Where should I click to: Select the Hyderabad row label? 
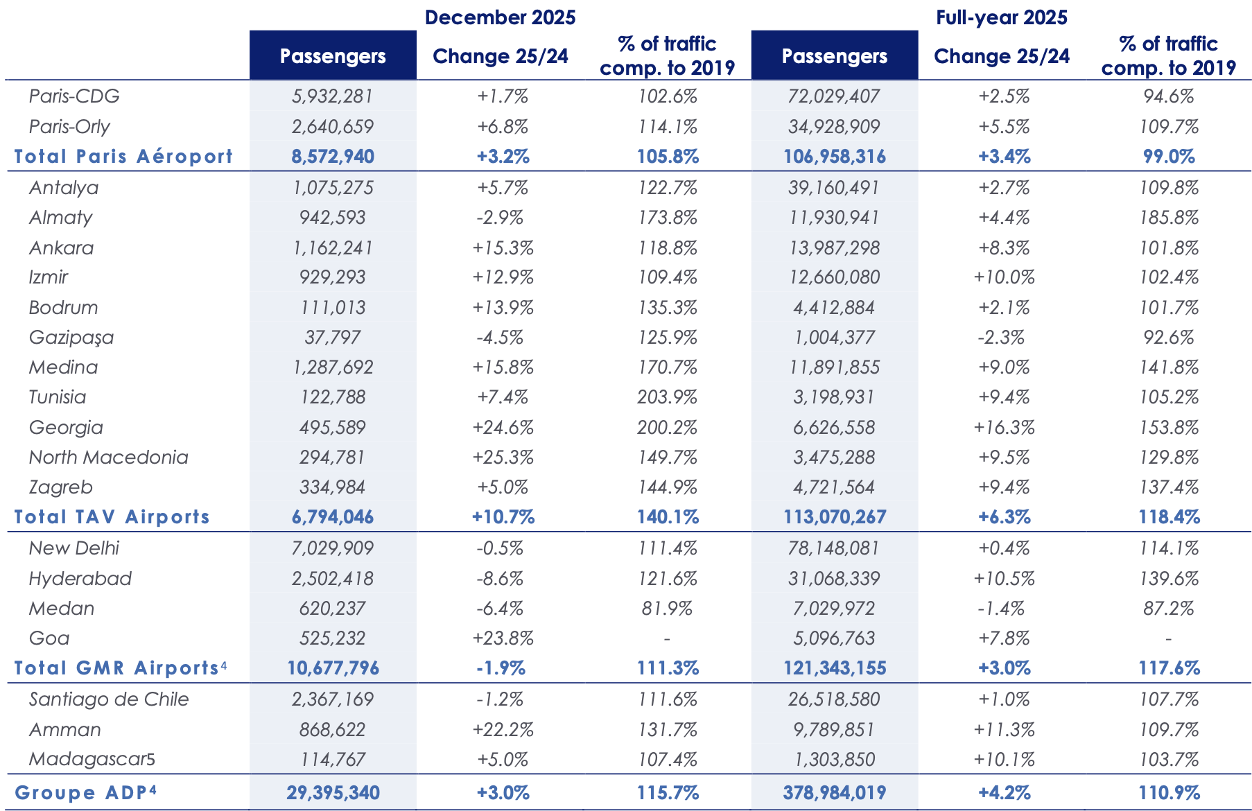80,579
